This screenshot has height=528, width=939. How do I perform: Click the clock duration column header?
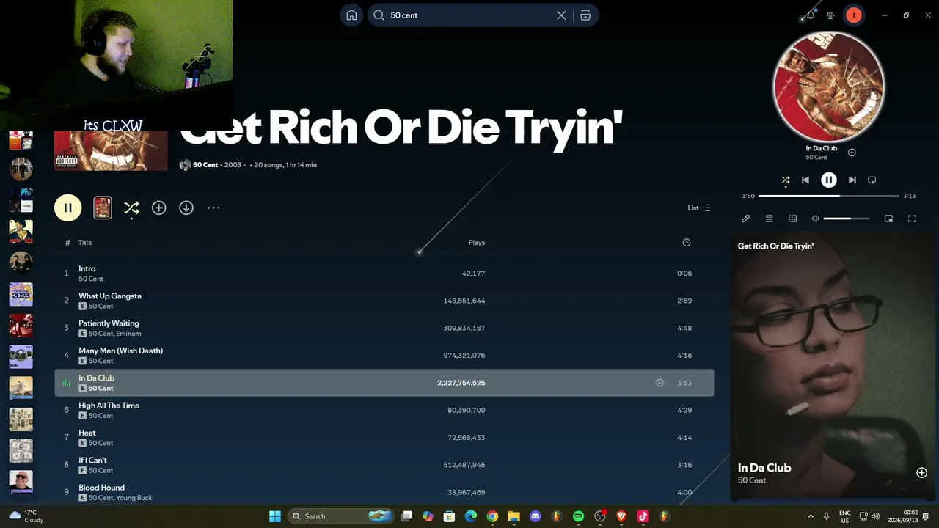click(687, 243)
